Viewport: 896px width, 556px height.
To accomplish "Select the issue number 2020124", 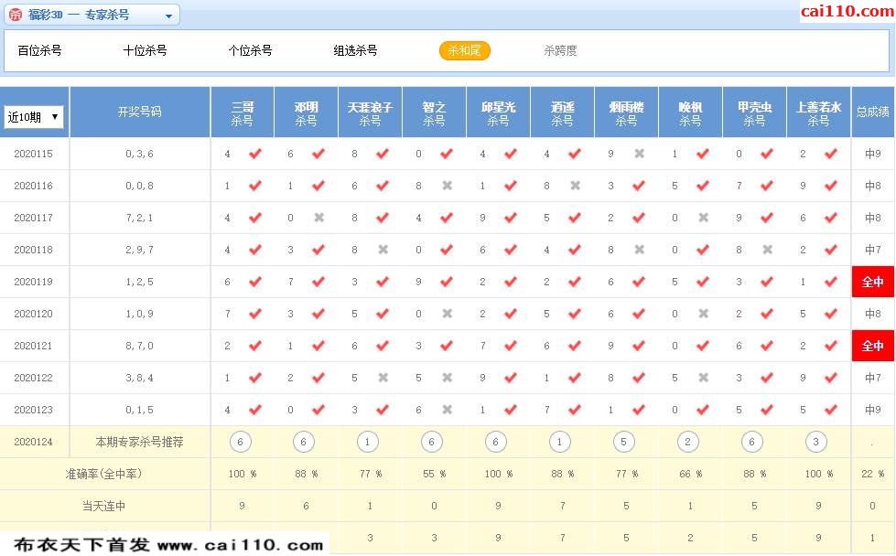I will click(33, 442).
